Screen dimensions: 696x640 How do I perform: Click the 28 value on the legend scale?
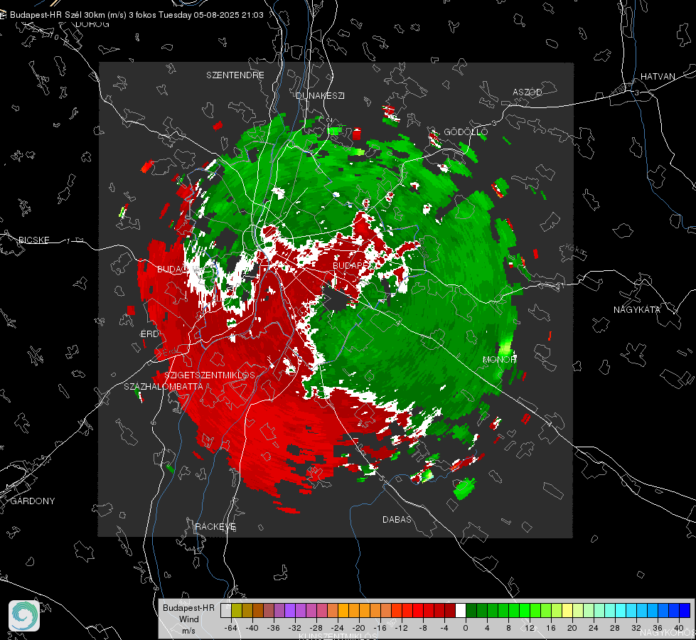click(x=614, y=628)
